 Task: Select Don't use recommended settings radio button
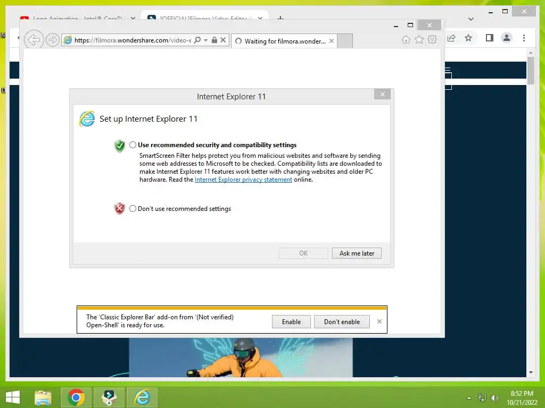click(x=133, y=208)
